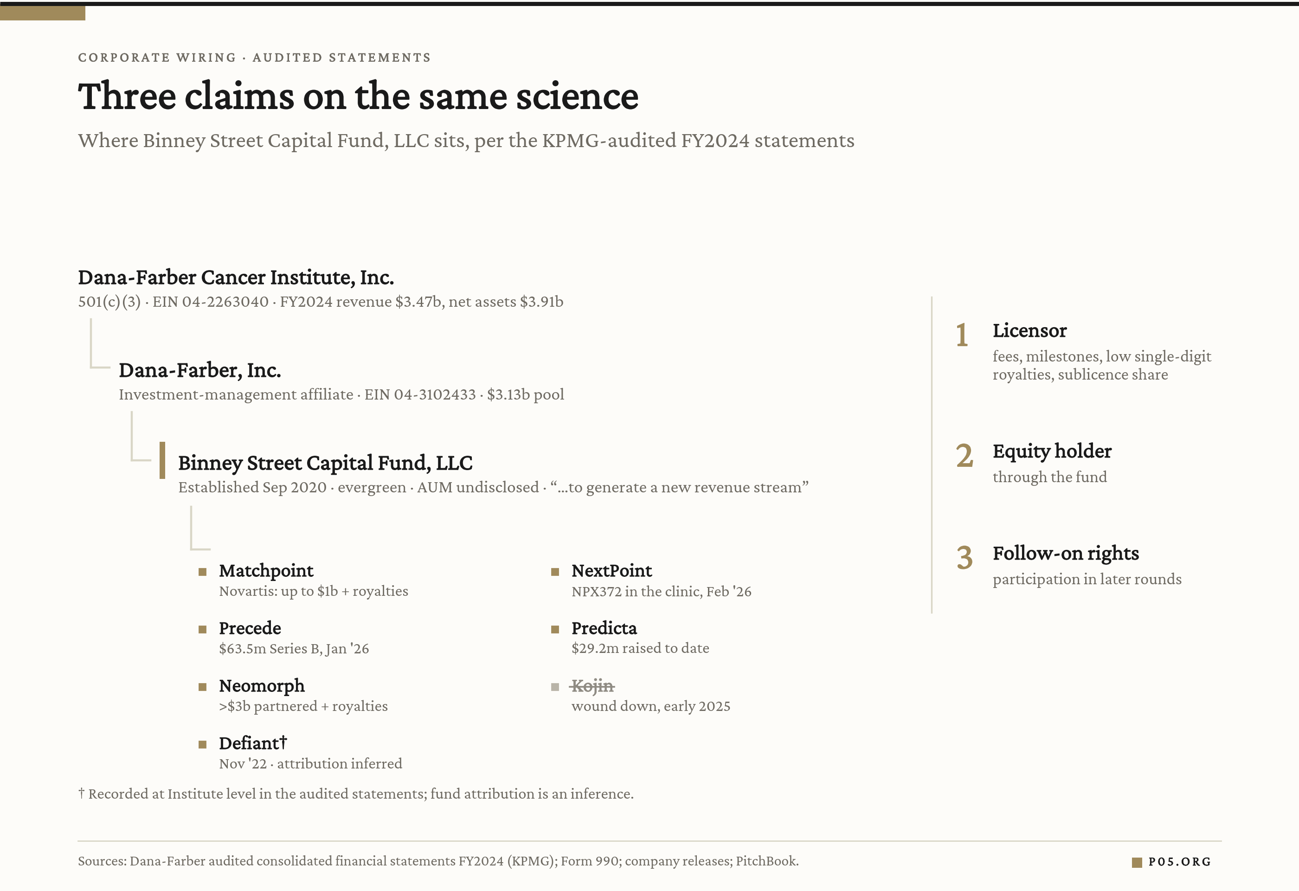Image resolution: width=1299 pixels, height=891 pixels.
Task: Click the number 1 beside Licensor
Action: (961, 336)
